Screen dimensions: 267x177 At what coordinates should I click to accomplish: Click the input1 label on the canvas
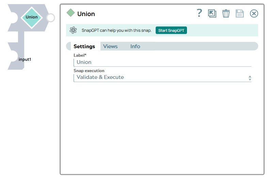(x=25, y=59)
